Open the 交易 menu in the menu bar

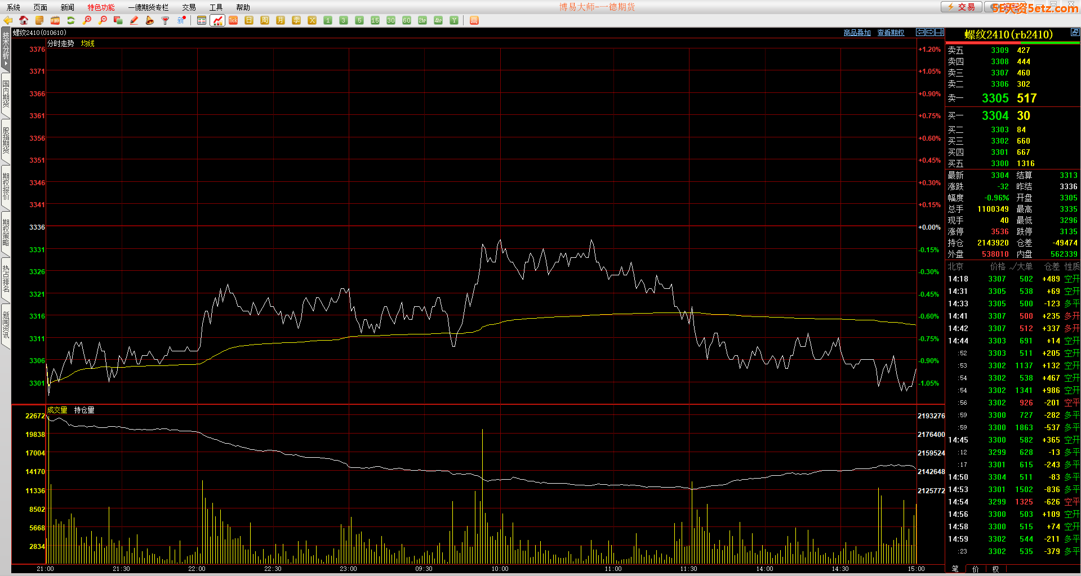click(x=189, y=7)
